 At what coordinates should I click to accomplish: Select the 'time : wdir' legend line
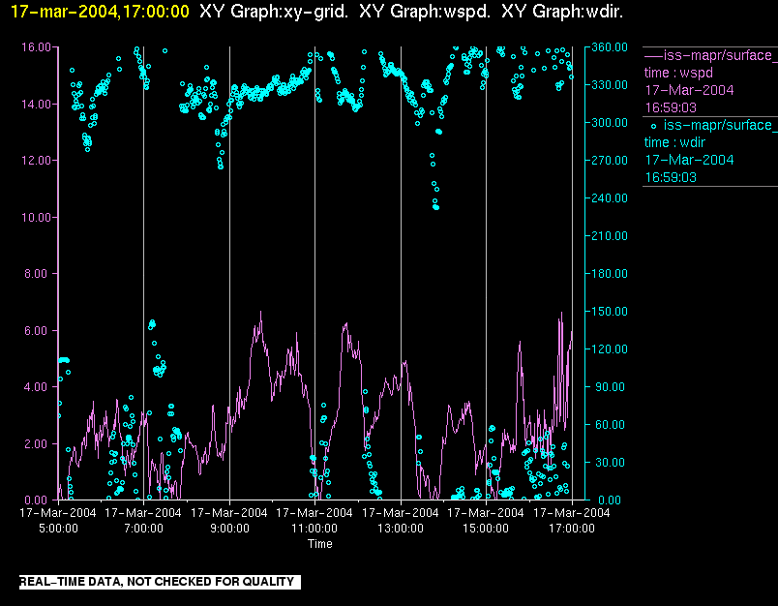click(x=674, y=142)
